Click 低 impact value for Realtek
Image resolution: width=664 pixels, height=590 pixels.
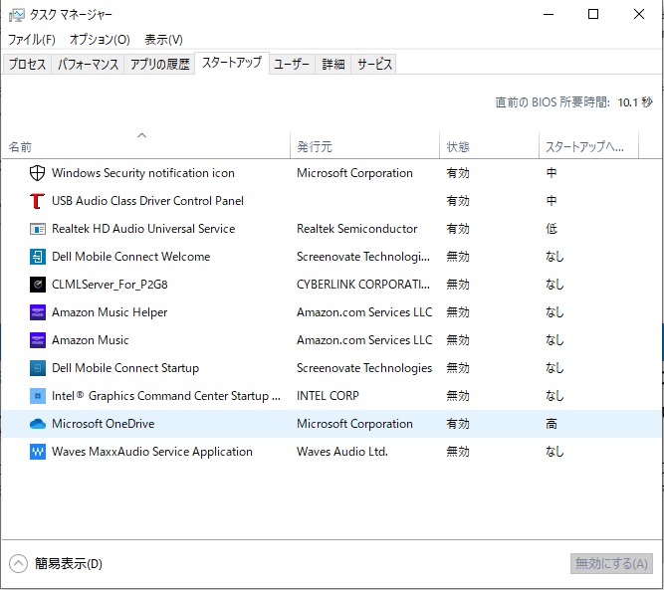coord(552,229)
